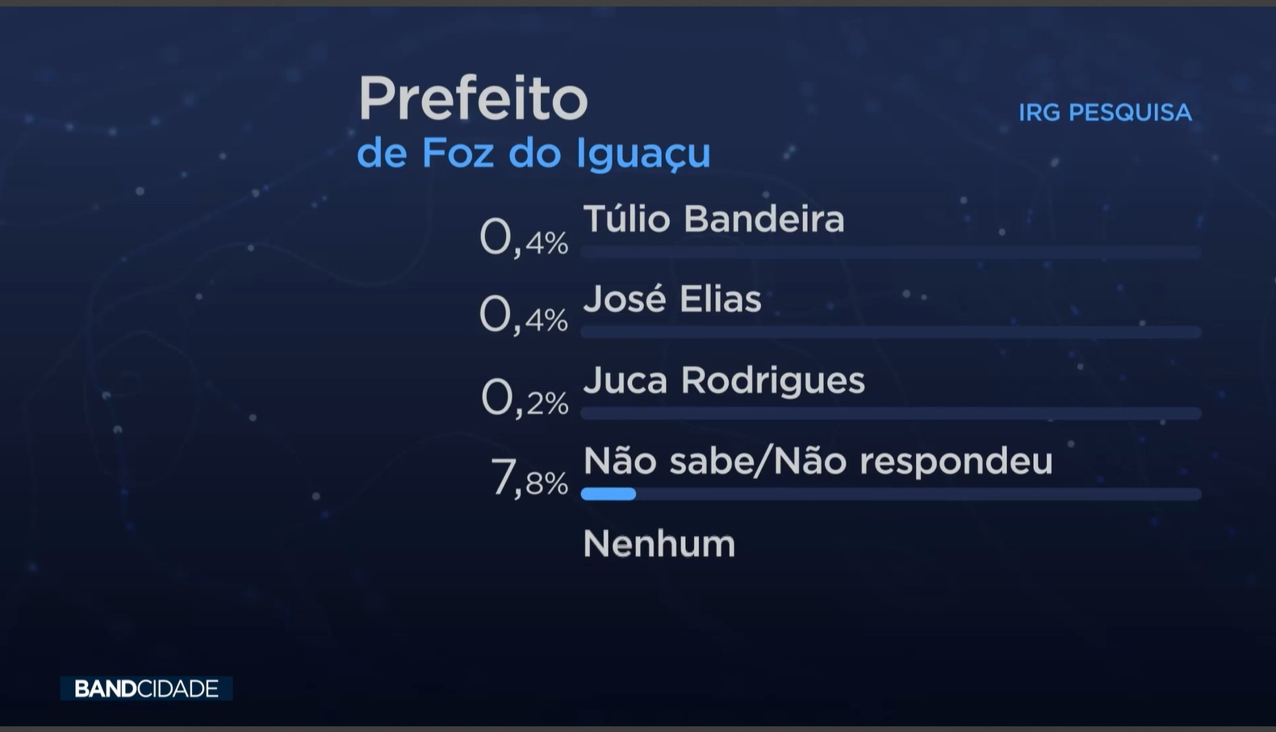Click the word 'Iguaçu' in the subtitle
Image resolution: width=1276 pixels, height=732 pixels.
(643, 153)
